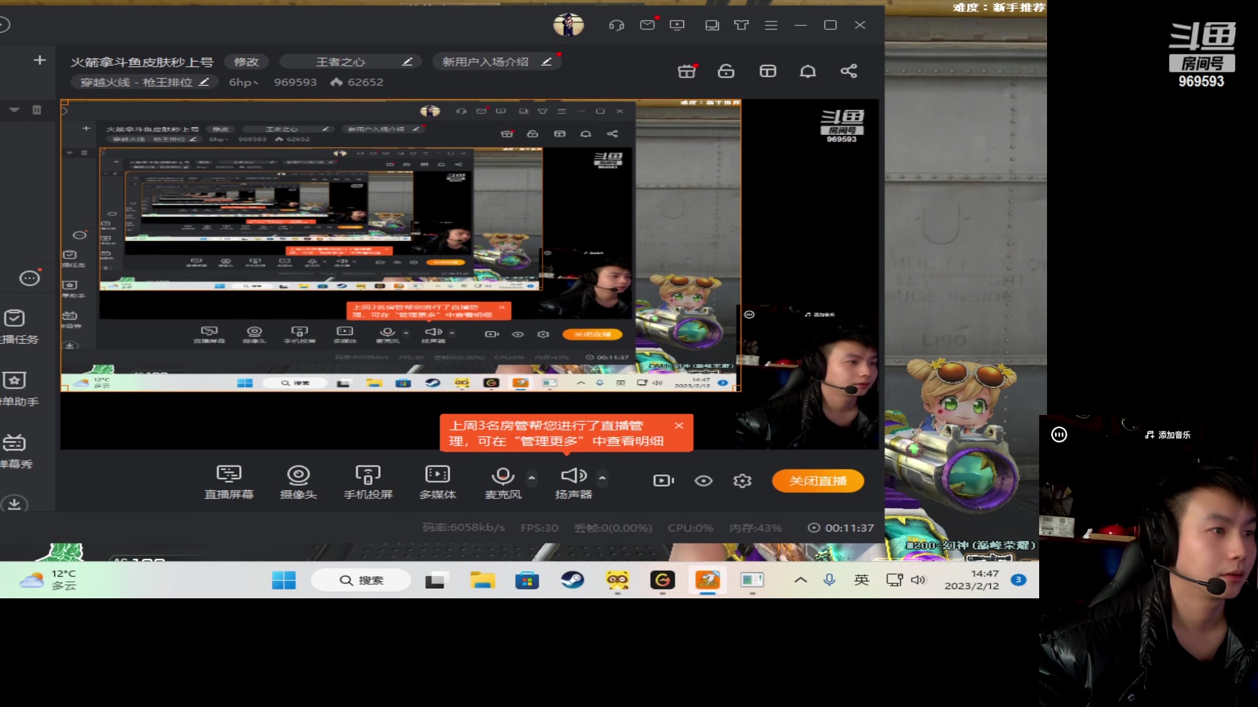Toggle the preview eye icon
This screenshot has width=1258, height=707.
click(704, 480)
